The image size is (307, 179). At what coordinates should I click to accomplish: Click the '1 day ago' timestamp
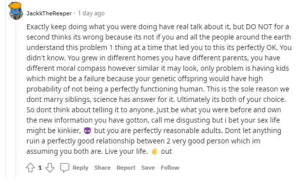coord(91,13)
